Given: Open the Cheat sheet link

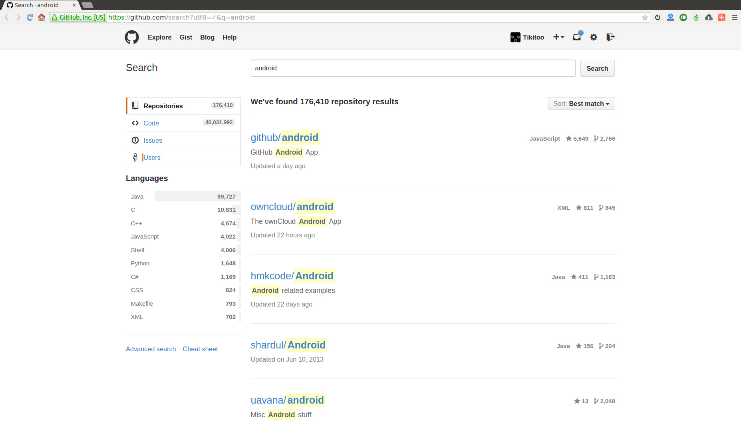Looking at the screenshot, I should (x=200, y=349).
